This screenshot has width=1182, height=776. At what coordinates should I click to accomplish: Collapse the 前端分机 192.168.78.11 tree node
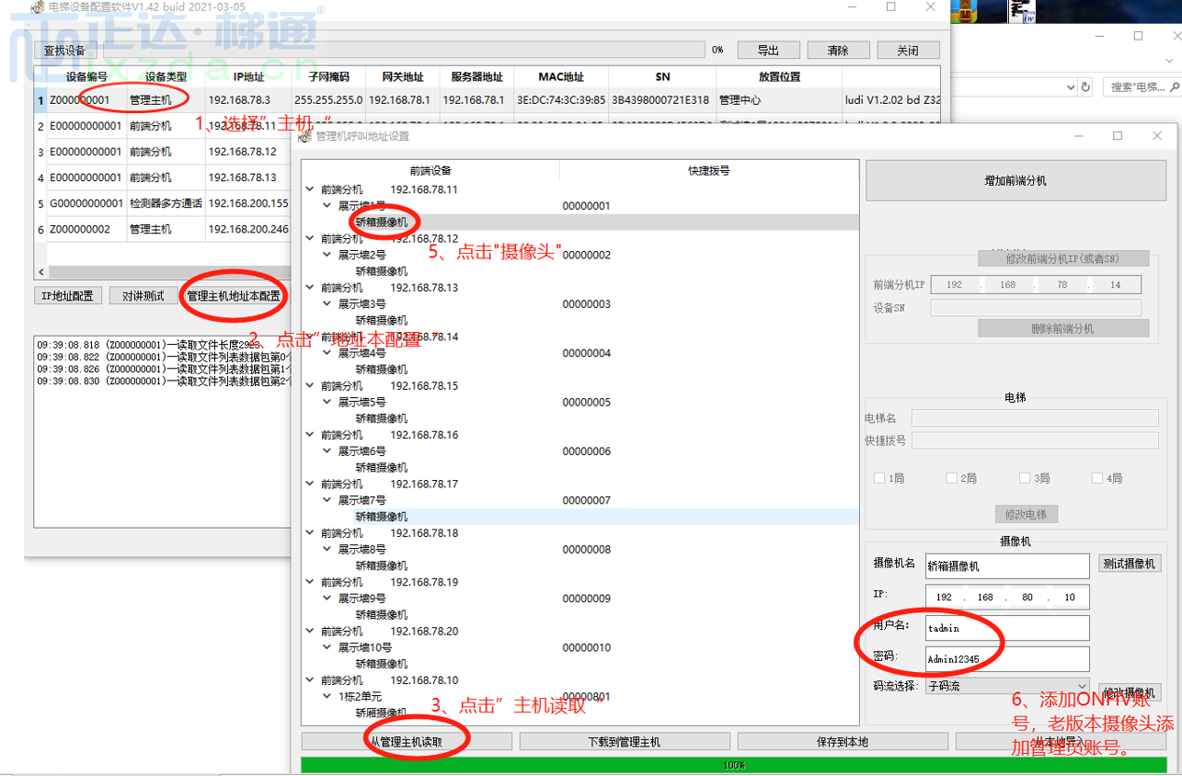pyautogui.click(x=310, y=189)
